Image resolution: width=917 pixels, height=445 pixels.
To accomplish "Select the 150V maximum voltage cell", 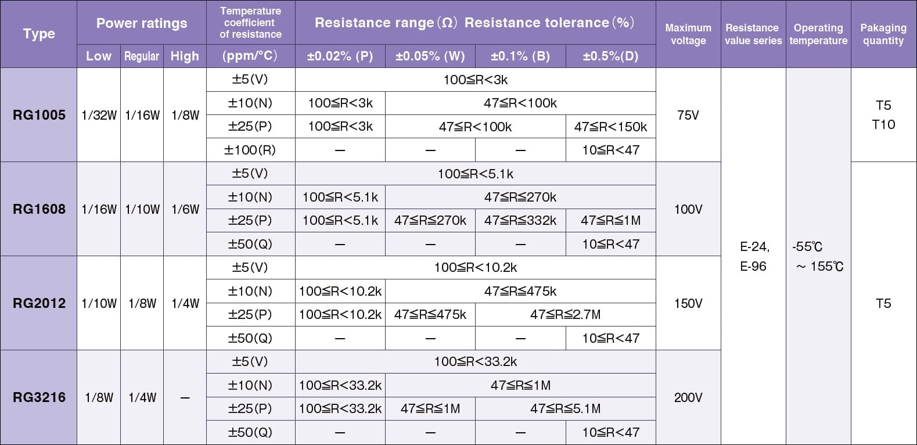I will point(688,303).
